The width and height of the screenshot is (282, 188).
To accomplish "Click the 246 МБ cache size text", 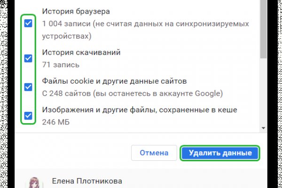I will (x=55, y=122).
